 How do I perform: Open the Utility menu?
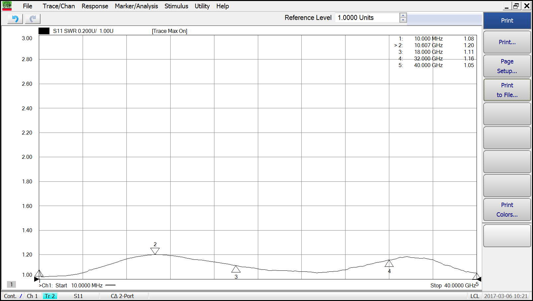click(202, 6)
